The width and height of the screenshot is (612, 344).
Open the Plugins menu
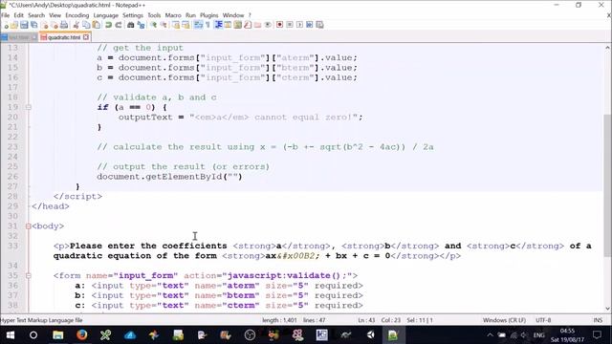tap(209, 15)
